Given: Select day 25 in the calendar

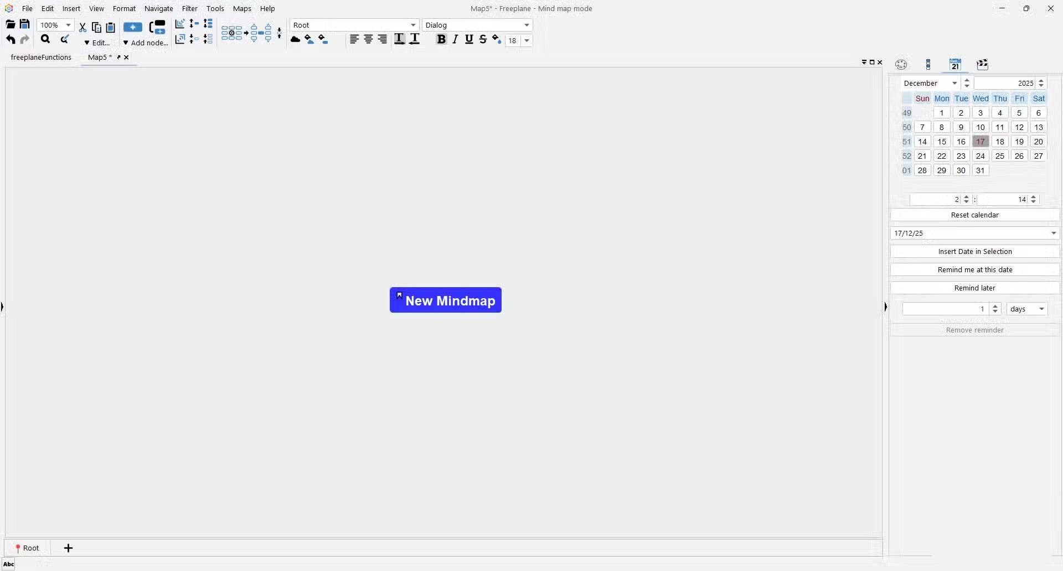Looking at the screenshot, I should pos(999,156).
